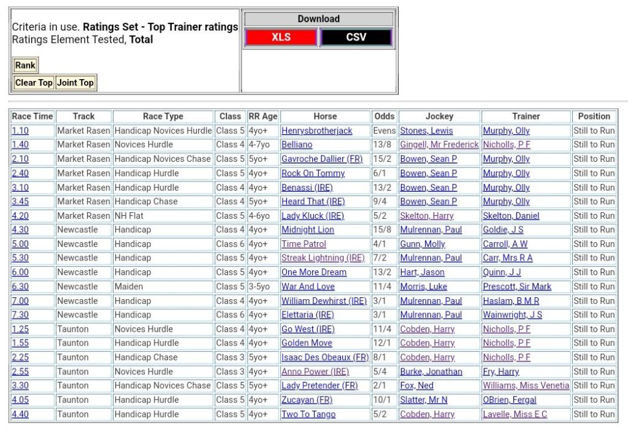The image size is (628, 434).
Task: Click the black CSV download button
Action: point(356,37)
